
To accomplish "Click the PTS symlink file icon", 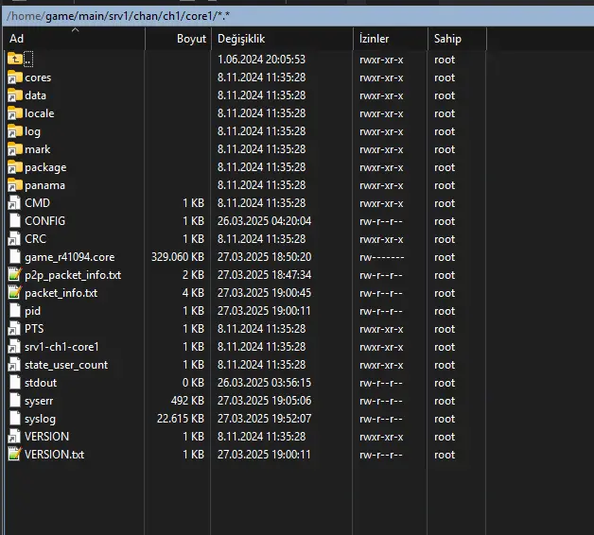I will click(x=14, y=329).
